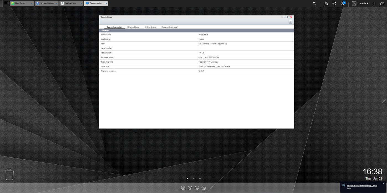Click the notification message icon
Screen dimensions: 387x193
344,186
